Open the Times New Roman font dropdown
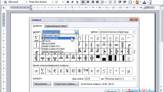Screen dimensions: 164x92 pos(53,2)
